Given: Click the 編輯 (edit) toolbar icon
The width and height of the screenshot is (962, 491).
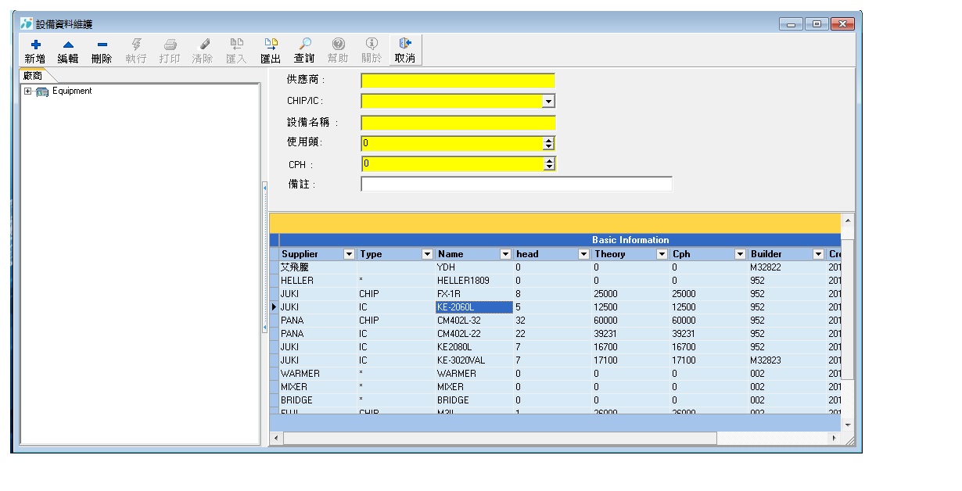Looking at the screenshot, I should [x=68, y=45].
